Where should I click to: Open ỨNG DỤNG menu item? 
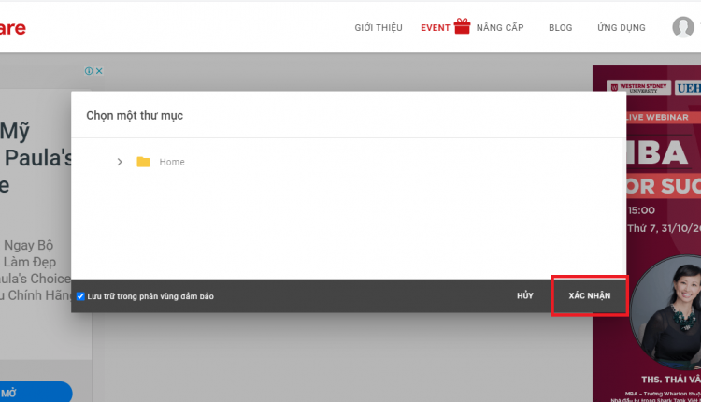pos(621,28)
